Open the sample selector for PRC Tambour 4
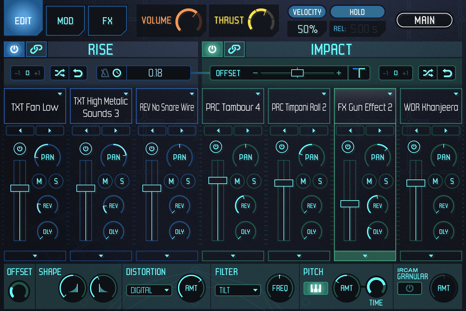466x311 pixels. tap(233, 106)
